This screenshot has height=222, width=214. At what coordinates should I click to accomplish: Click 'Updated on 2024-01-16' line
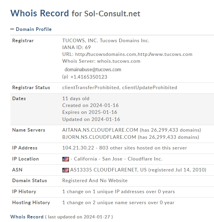tap(91, 119)
